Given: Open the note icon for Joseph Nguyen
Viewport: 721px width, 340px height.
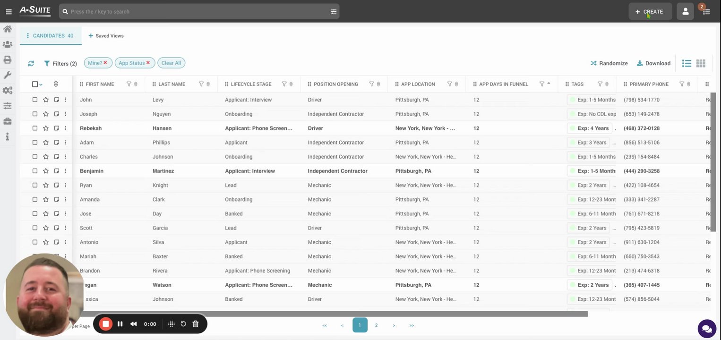Looking at the screenshot, I should [x=56, y=114].
